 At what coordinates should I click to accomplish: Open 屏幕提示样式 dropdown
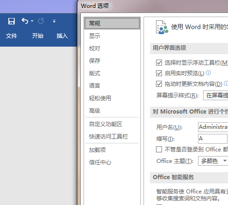click(216, 96)
